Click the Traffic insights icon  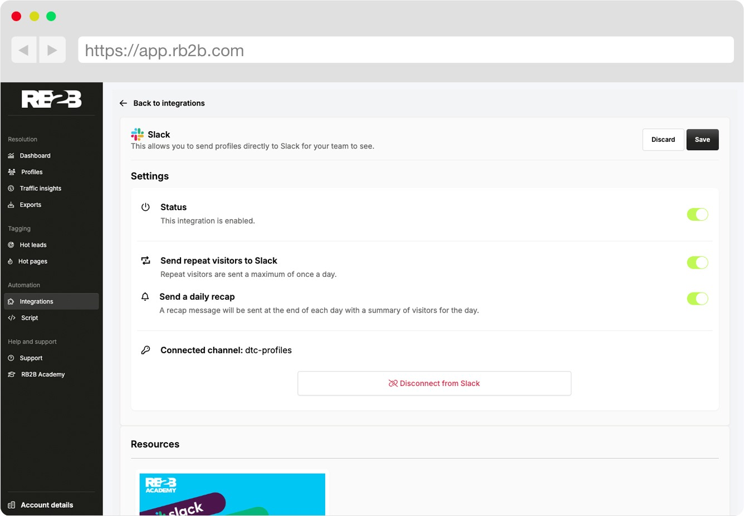[11, 188]
